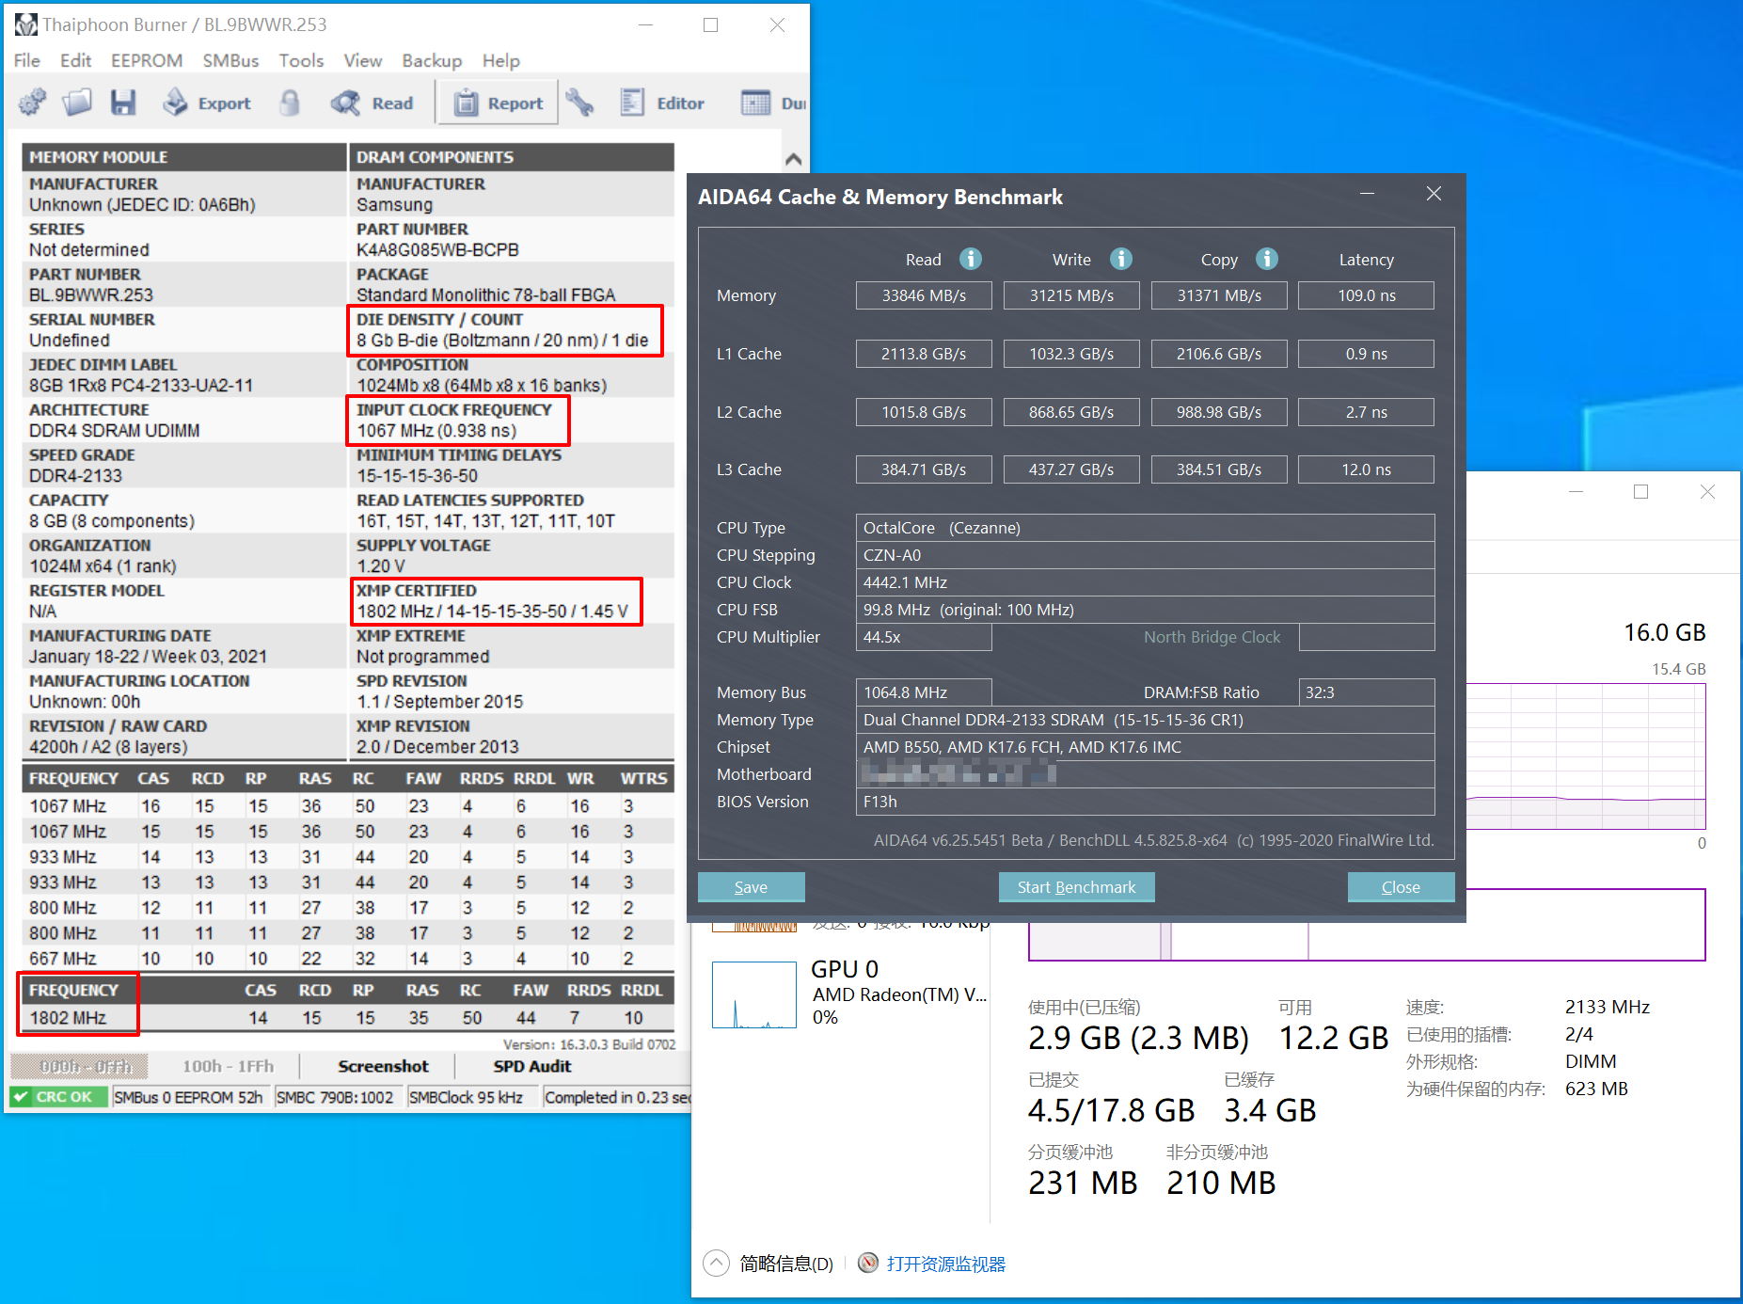Click the Screenshot tab
Image resolution: width=1743 pixels, height=1304 pixels.
click(383, 1066)
